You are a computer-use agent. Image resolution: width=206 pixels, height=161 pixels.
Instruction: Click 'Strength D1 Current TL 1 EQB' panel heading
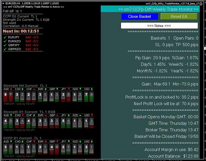coord(29,112)
